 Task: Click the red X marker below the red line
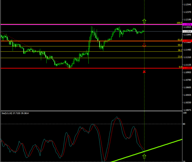coord(144,72)
